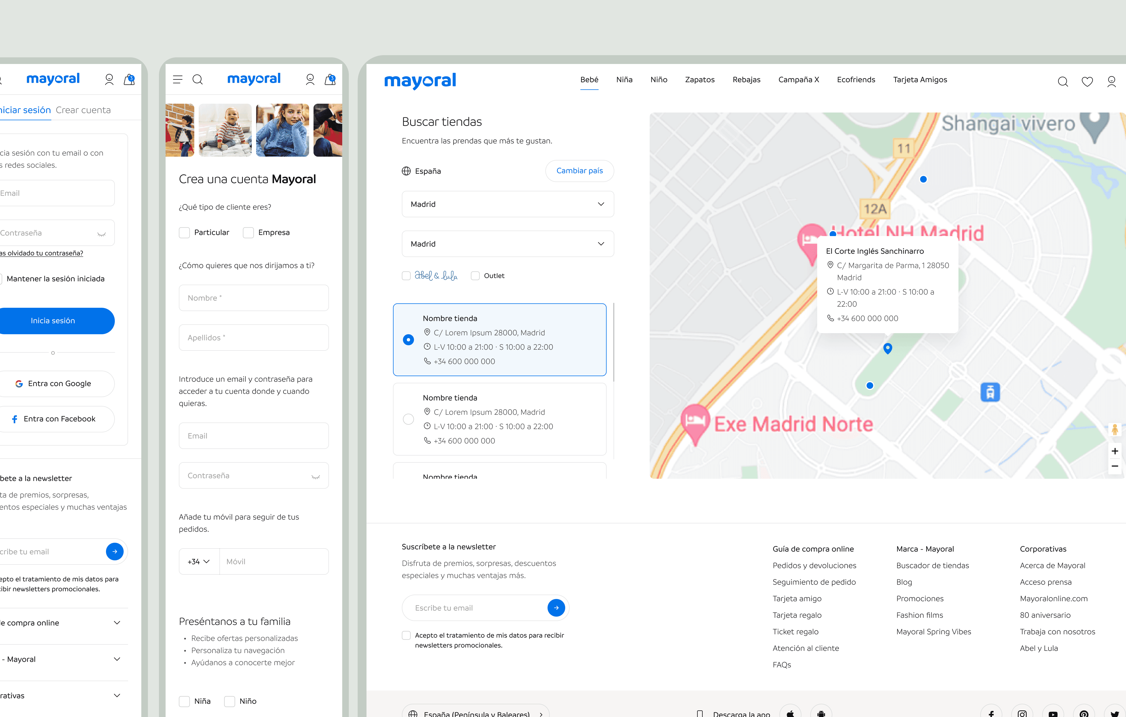Switch to the Crear cuenta tab

click(x=83, y=110)
